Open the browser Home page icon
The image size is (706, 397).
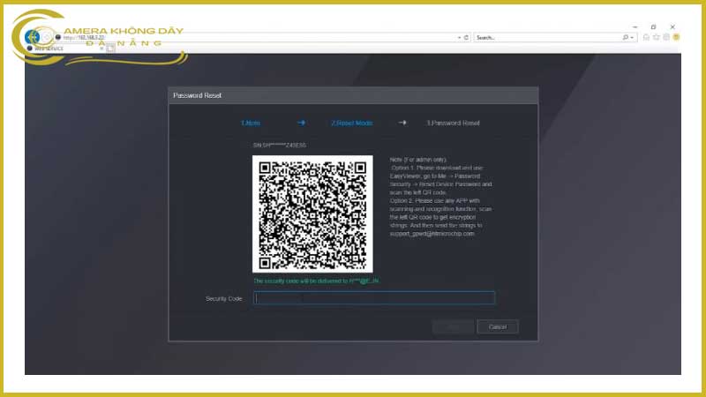click(x=647, y=37)
